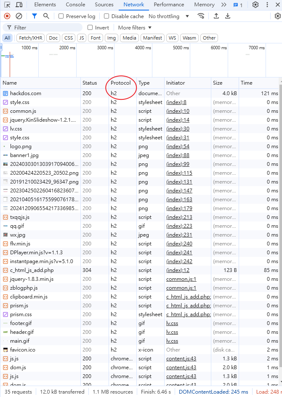The image size is (282, 397).
Task: Open network conditions wifi icon
Action: pos(201,16)
